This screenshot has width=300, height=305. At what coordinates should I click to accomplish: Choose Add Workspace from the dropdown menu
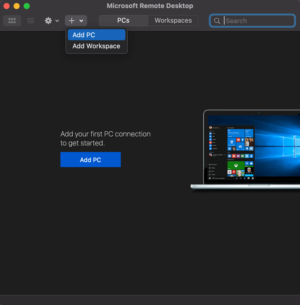[x=96, y=46]
